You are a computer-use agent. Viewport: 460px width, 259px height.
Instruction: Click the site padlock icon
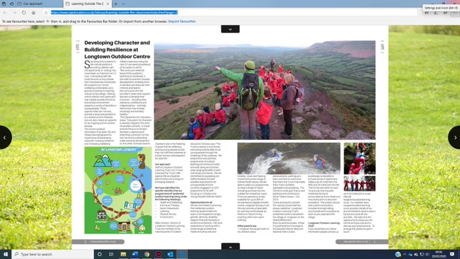46,13
